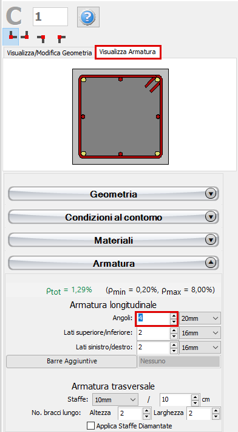This screenshot has width=238, height=432.
Task: Expand the Materiali section
Action: [114, 240]
